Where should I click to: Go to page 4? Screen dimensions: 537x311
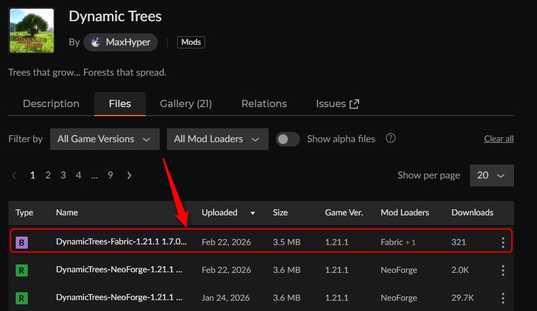(79, 175)
